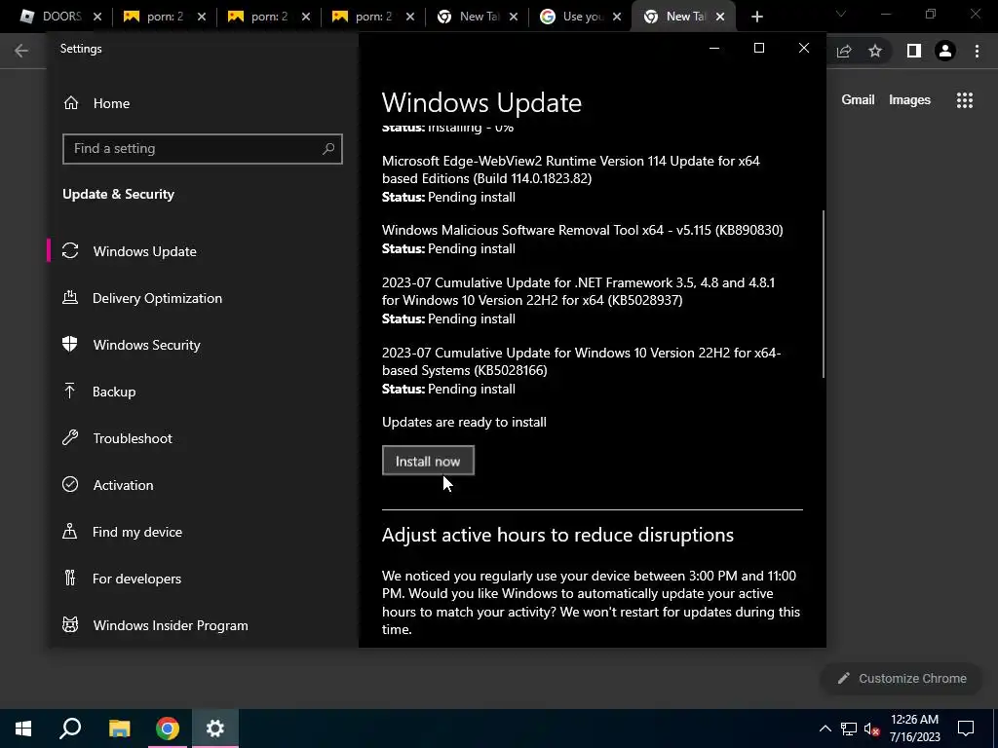This screenshot has height=748, width=998.
Task: Close the active New Tab
Action: [x=720, y=18]
